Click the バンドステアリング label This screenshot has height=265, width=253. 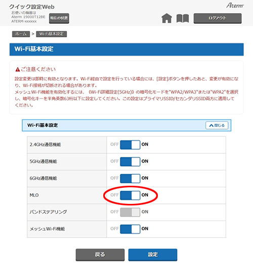[x=48, y=212]
